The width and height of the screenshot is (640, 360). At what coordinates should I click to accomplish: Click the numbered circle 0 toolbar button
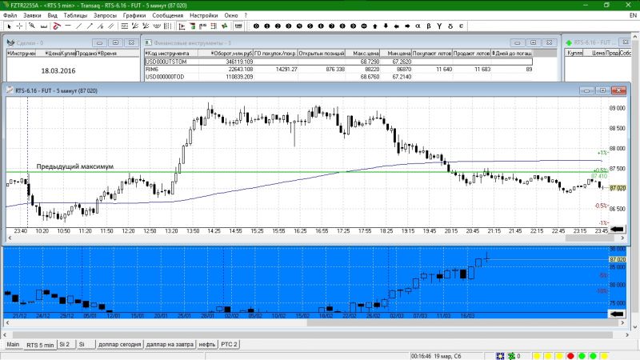tap(256, 26)
